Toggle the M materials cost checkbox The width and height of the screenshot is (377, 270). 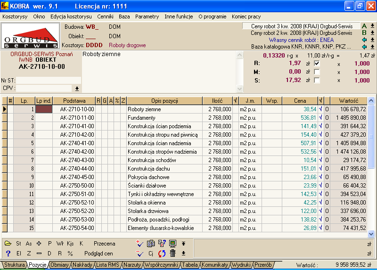(317, 72)
